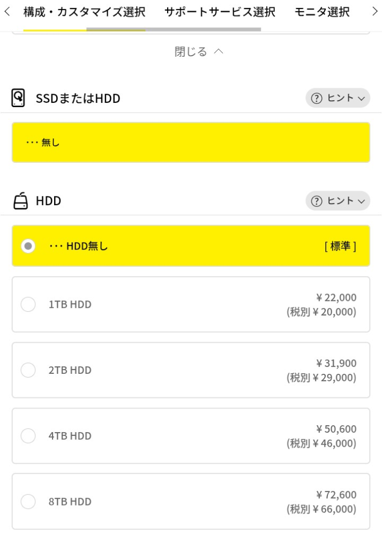Expand the ヒント dropdown for HDD section

pos(338,201)
